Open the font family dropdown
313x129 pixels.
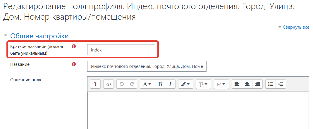pyautogui.click(x=221, y=84)
